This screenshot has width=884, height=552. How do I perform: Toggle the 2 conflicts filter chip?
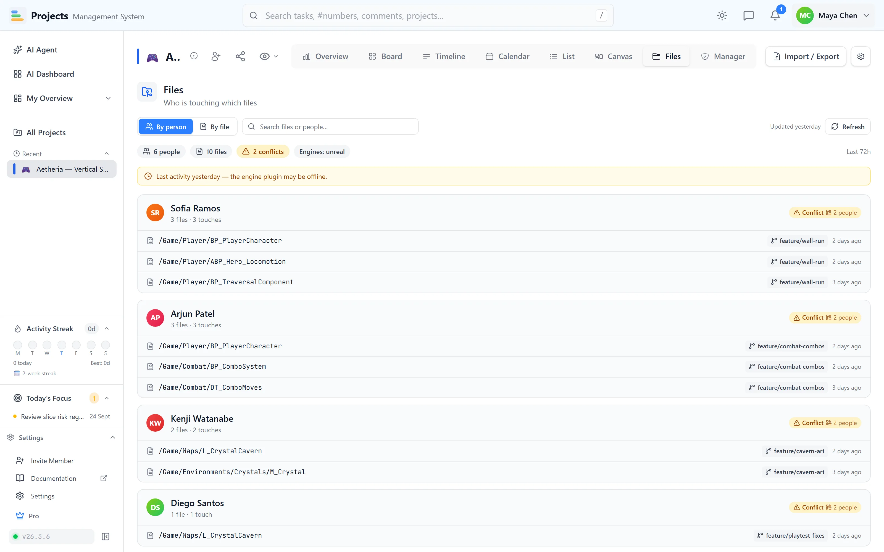point(263,152)
